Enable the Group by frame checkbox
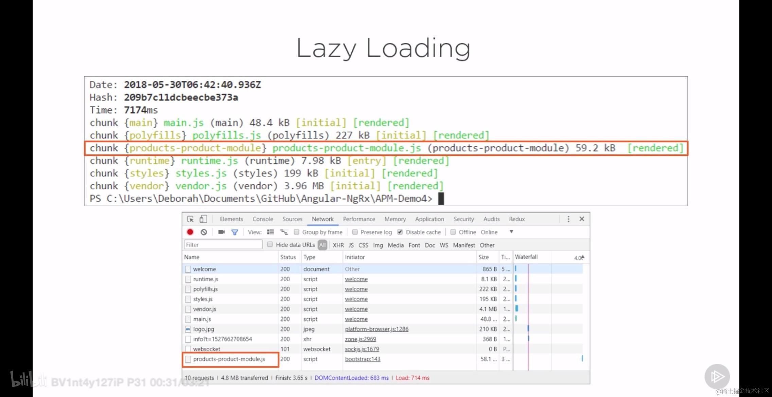The width and height of the screenshot is (772, 397). [x=297, y=232]
